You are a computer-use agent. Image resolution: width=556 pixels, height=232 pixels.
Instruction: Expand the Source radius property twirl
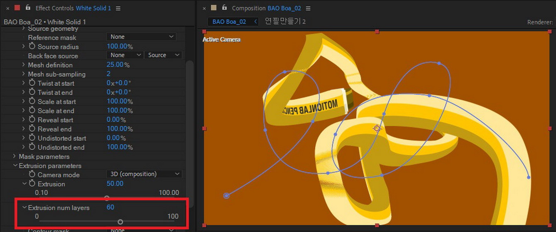pyautogui.click(x=24, y=46)
